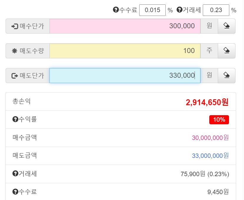Clear the 매도수량 field with its eraser icon
Screen dimensions: 244x200
pos(226,51)
